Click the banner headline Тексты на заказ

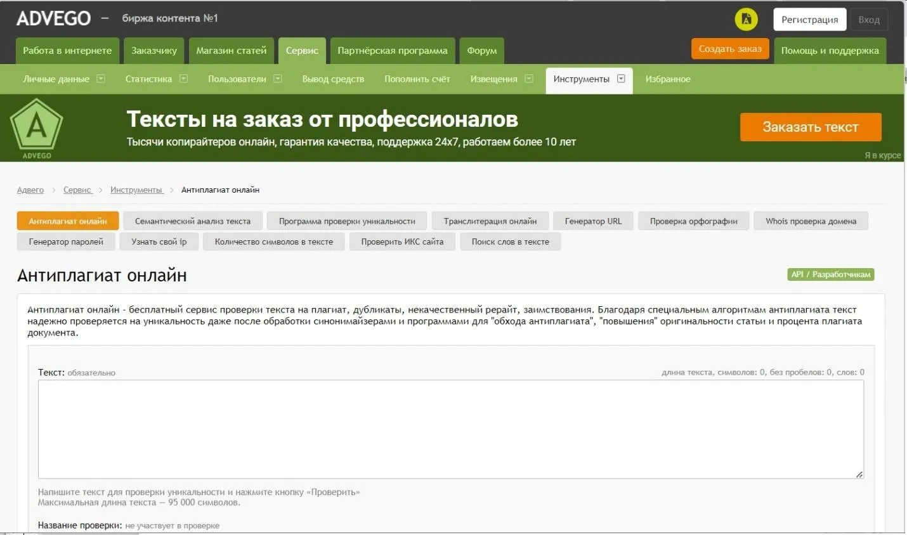click(322, 119)
